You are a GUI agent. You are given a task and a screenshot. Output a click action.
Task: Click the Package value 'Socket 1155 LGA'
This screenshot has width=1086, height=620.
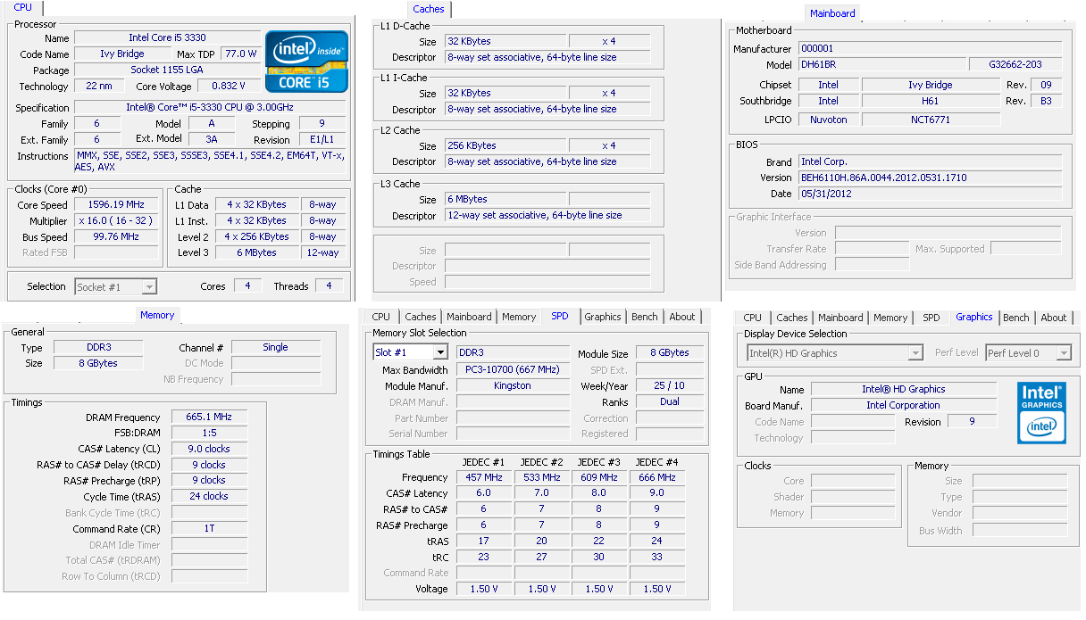tap(167, 70)
